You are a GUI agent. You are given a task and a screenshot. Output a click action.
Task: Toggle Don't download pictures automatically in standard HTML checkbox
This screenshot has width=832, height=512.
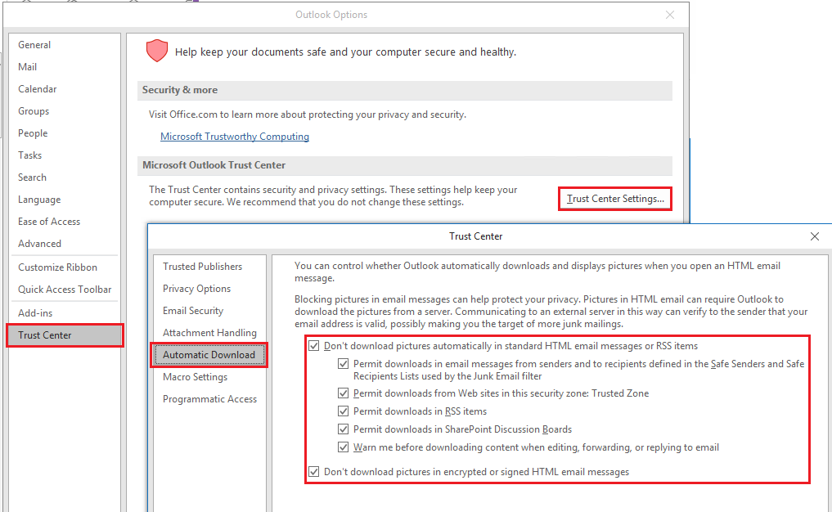314,346
